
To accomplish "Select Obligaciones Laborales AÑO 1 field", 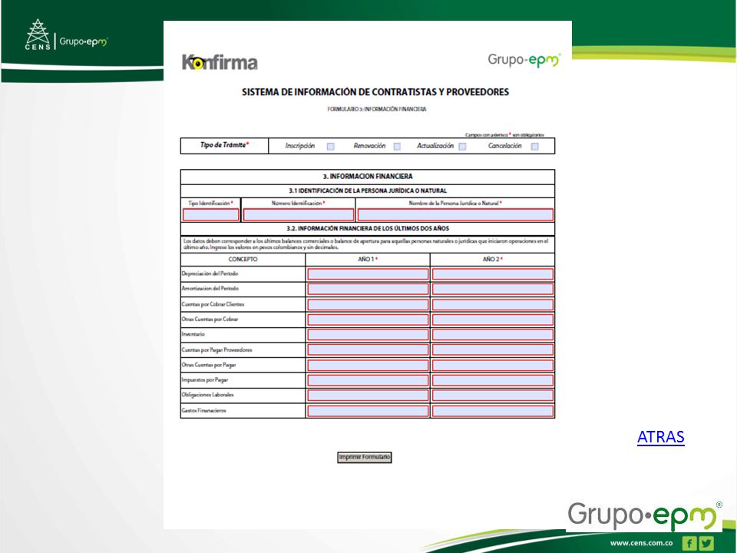I will [x=368, y=396].
